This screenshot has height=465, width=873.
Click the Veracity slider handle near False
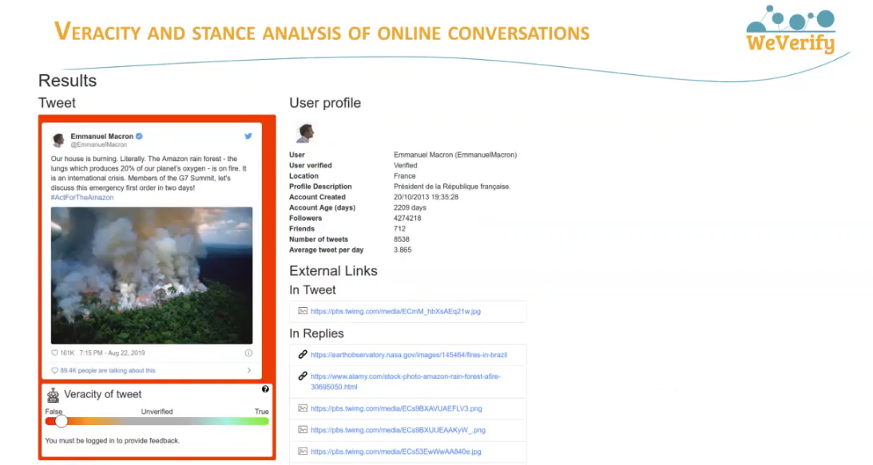tap(62, 421)
